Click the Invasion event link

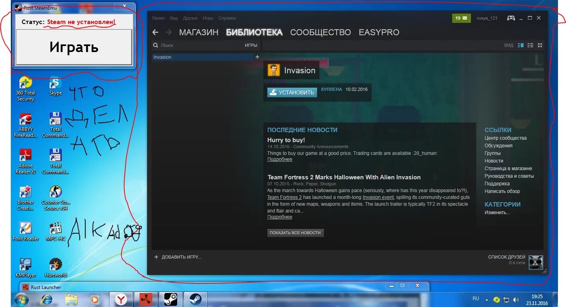tap(378, 197)
